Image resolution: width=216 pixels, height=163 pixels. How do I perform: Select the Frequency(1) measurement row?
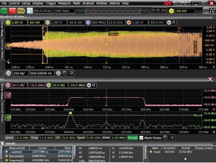(38, 160)
